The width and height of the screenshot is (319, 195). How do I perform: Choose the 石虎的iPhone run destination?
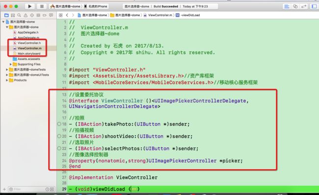click(x=96, y=6)
